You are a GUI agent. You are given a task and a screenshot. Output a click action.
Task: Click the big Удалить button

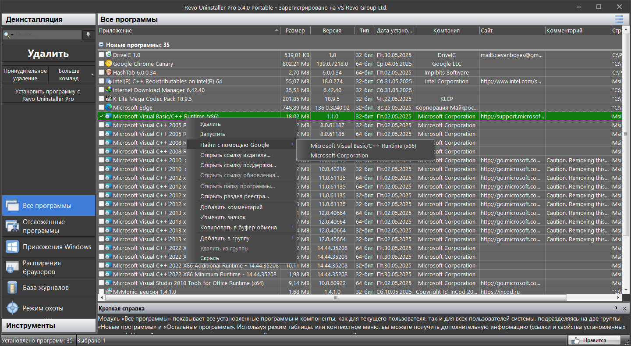point(48,54)
